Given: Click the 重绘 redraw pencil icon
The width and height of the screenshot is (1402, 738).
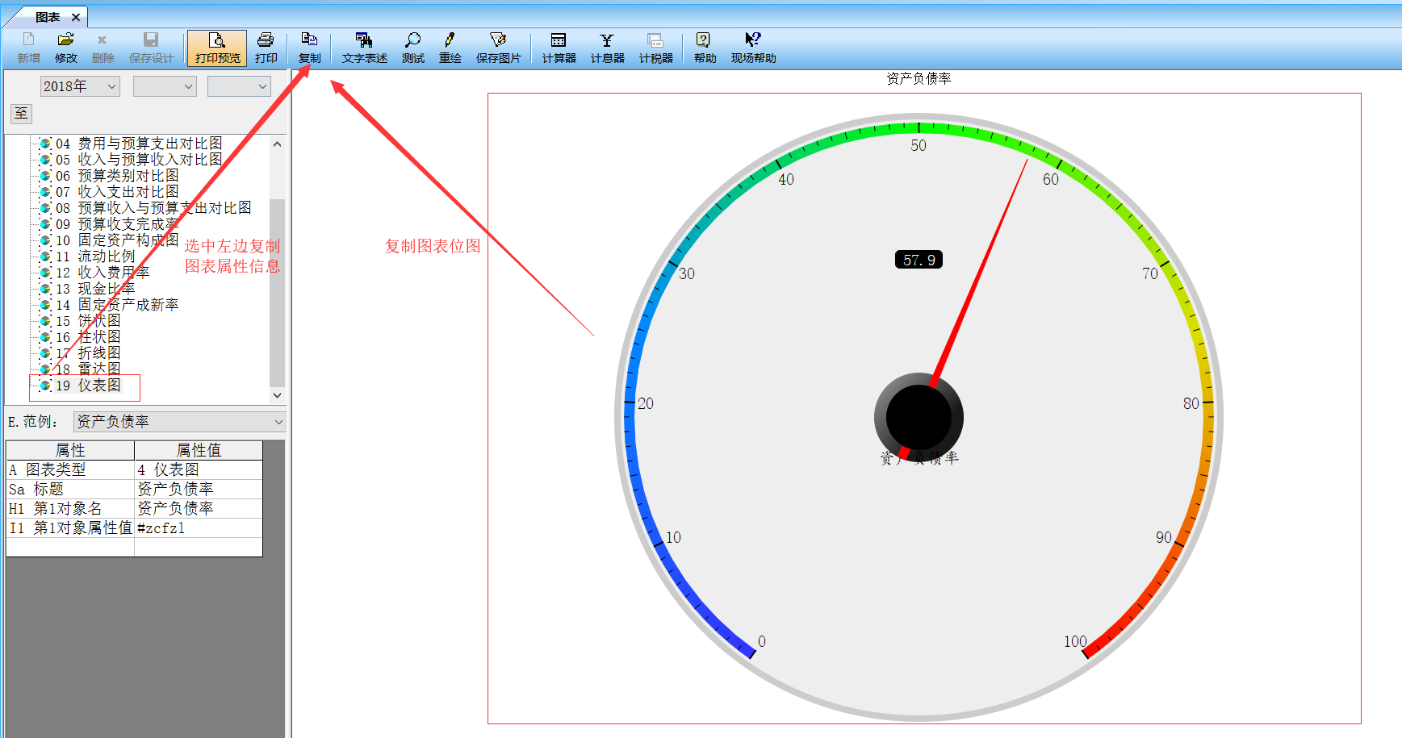Looking at the screenshot, I should 450,40.
